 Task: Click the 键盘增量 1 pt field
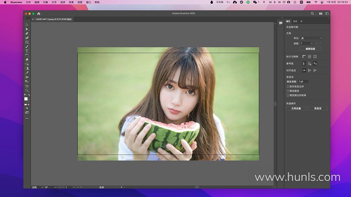303,81
